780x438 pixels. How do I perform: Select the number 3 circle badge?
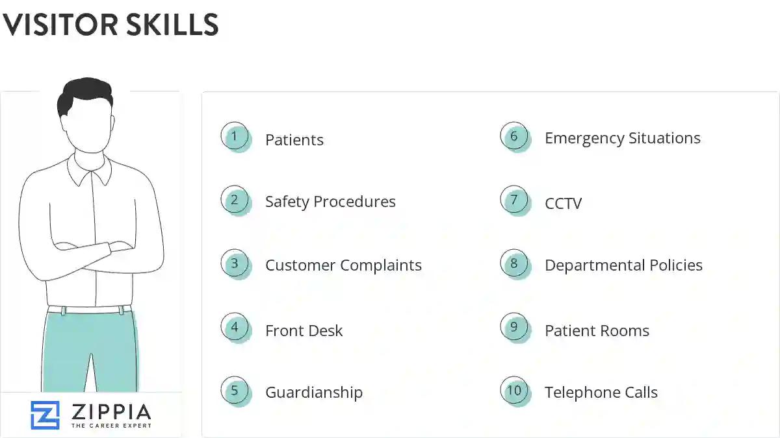pos(235,264)
